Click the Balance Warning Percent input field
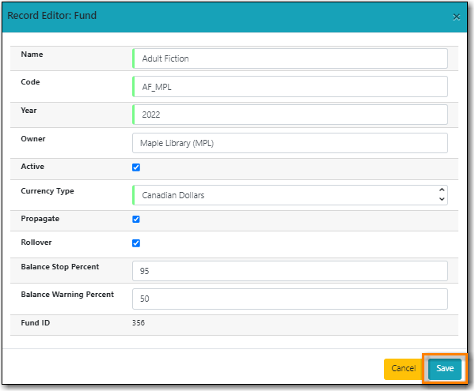 point(290,299)
